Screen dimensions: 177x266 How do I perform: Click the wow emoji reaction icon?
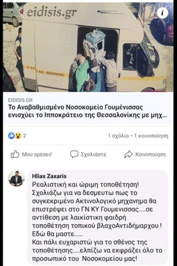pos(18,136)
